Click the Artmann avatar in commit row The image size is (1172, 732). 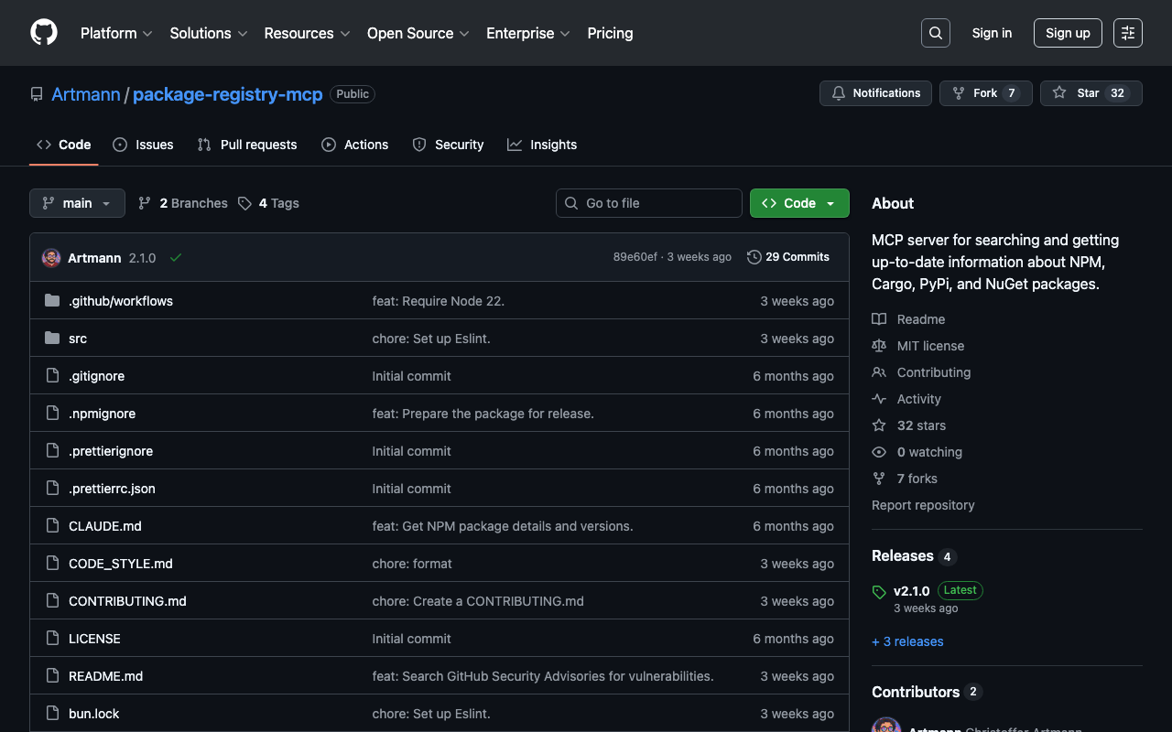coord(51,258)
